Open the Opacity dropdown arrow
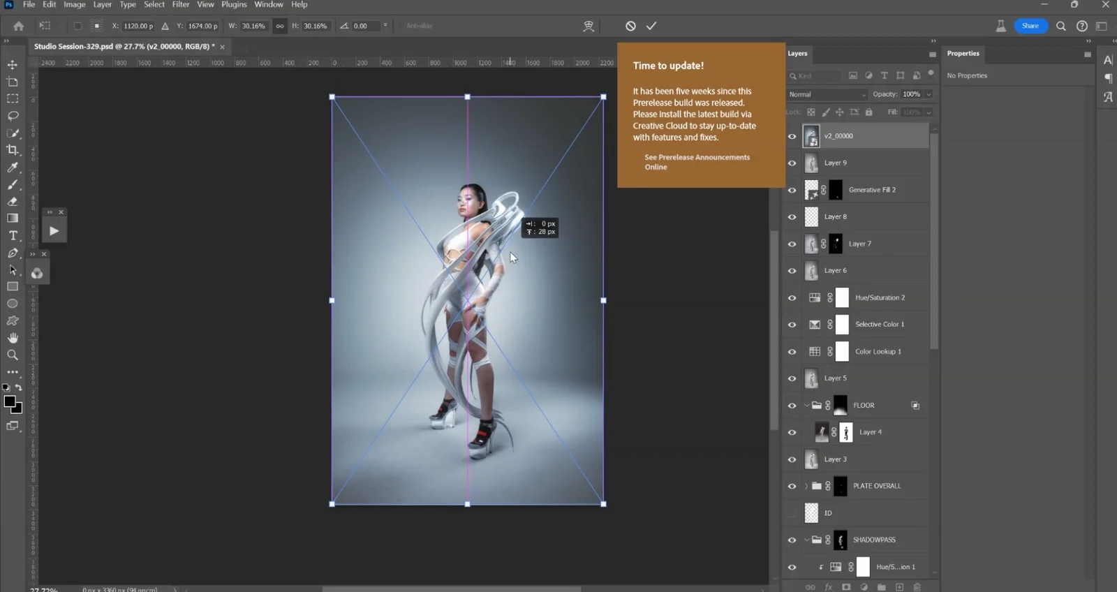The image size is (1117, 592). coord(929,94)
